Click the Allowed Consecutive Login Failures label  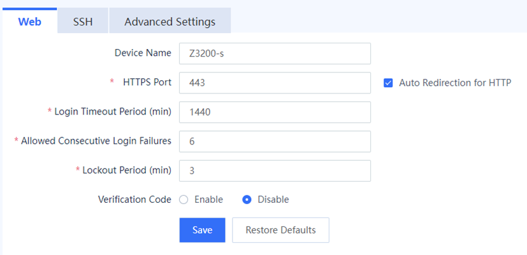point(96,141)
